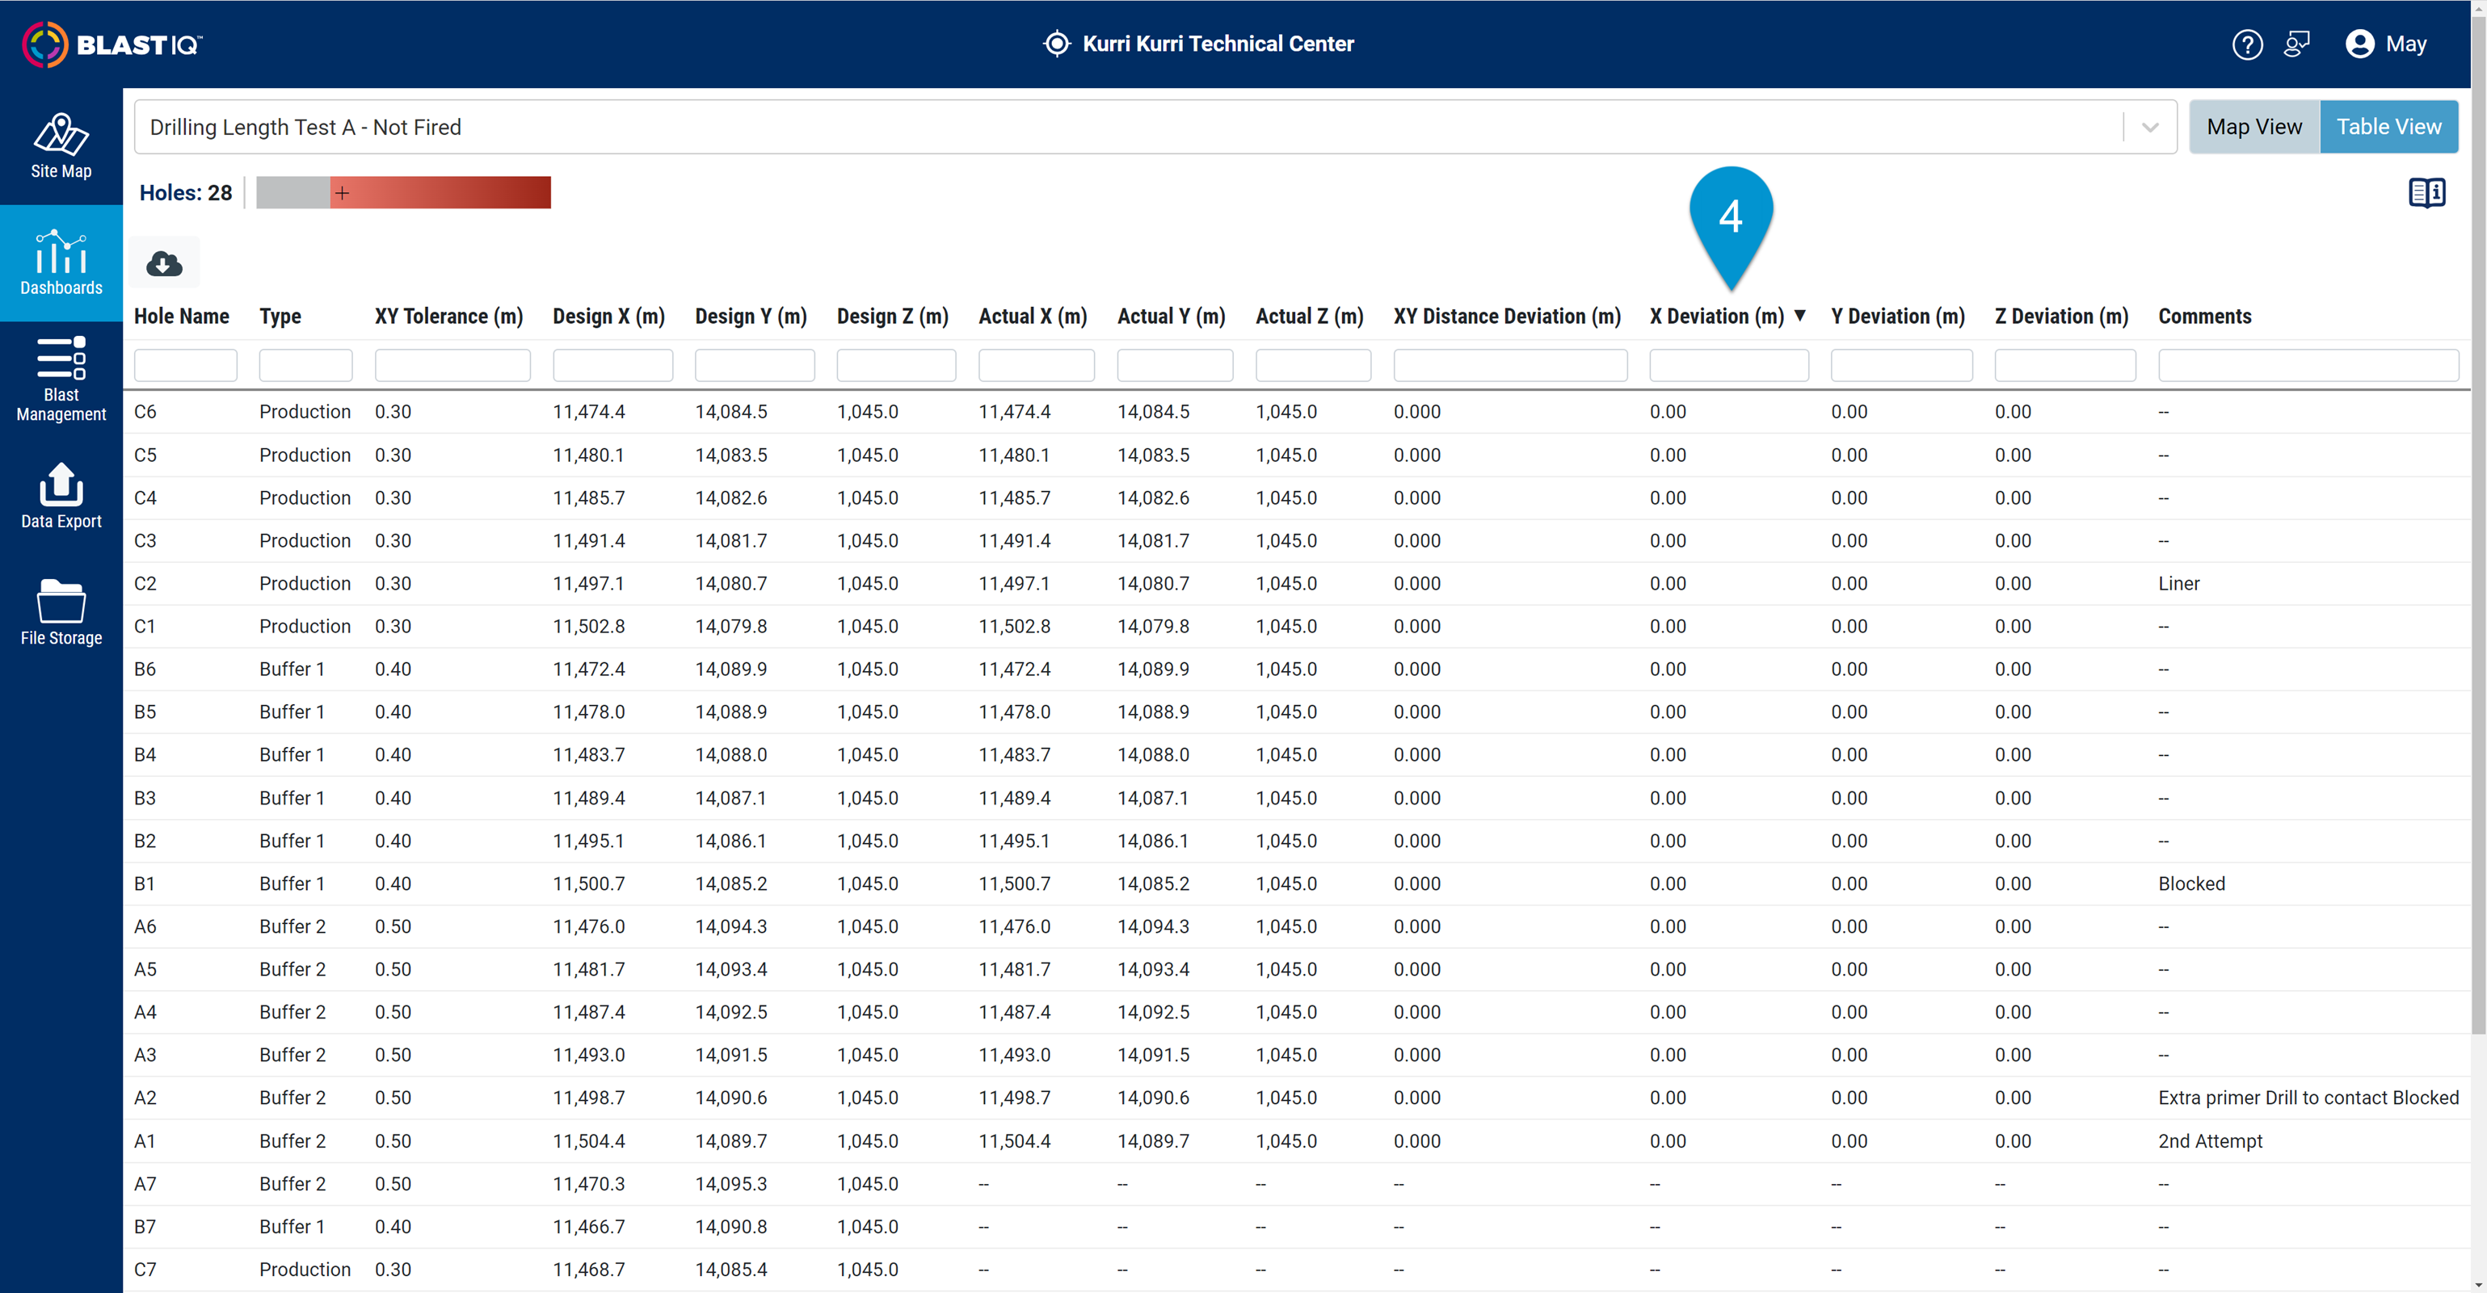2487x1293 pixels.
Task: Select hole row C2
Action: click(x=1297, y=584)
